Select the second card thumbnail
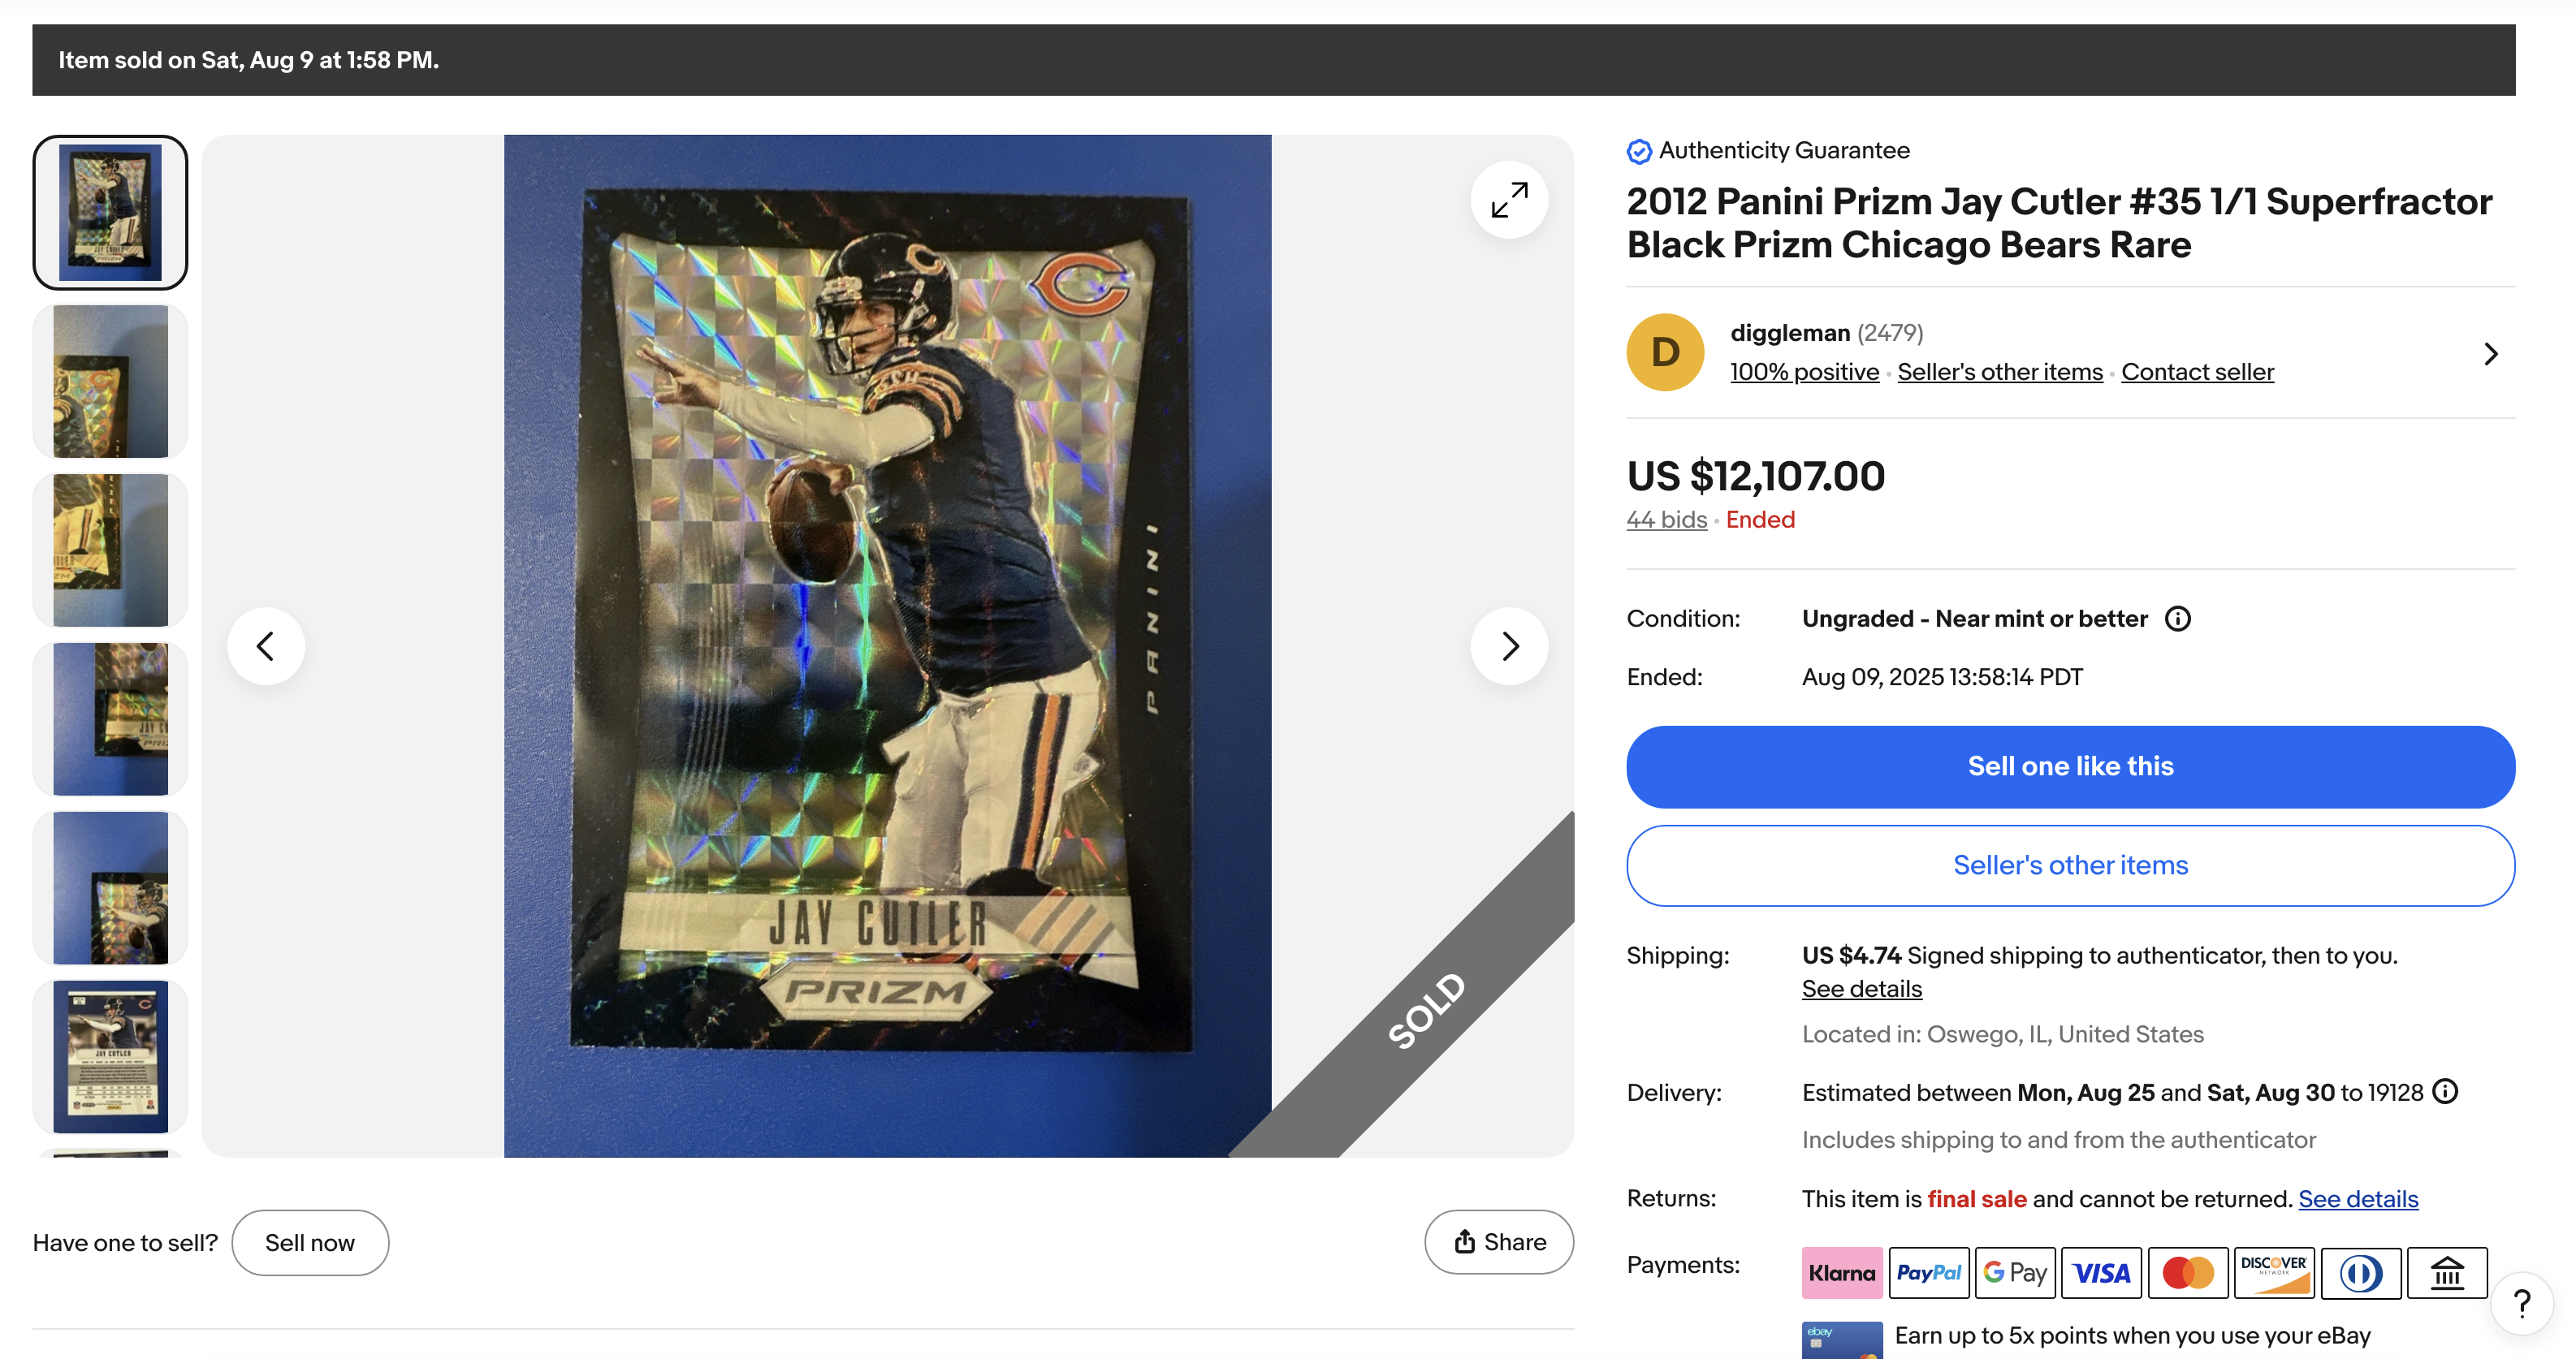 (110, 381)
